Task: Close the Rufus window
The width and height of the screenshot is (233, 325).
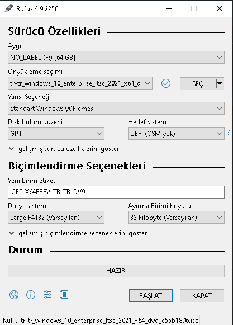Action: pos(220,8)
